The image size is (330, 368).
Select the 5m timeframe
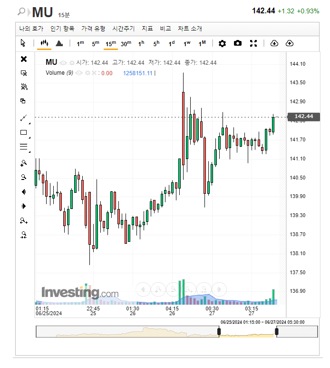(96, 44)
